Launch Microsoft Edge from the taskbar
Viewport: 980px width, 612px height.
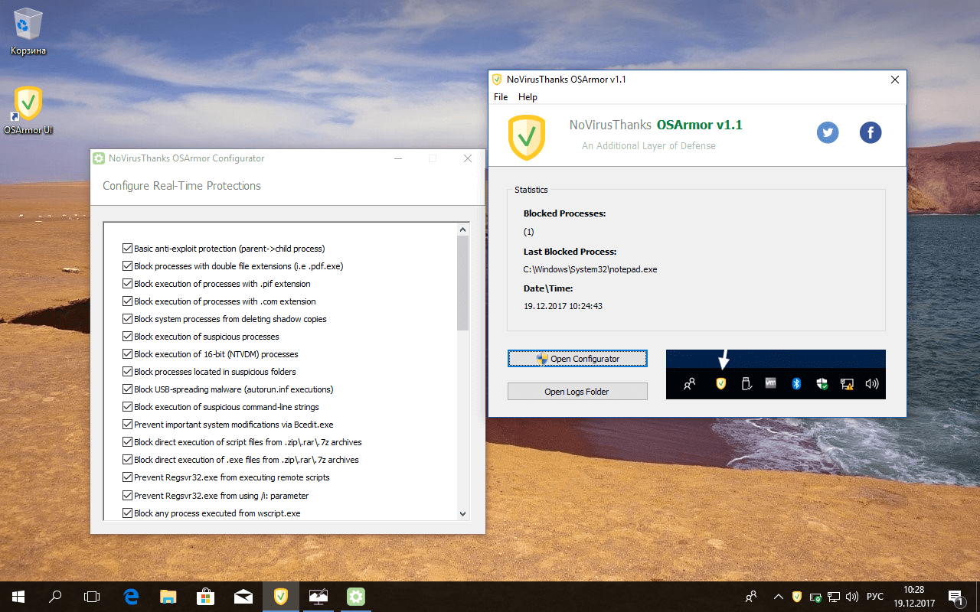point(131,597)
